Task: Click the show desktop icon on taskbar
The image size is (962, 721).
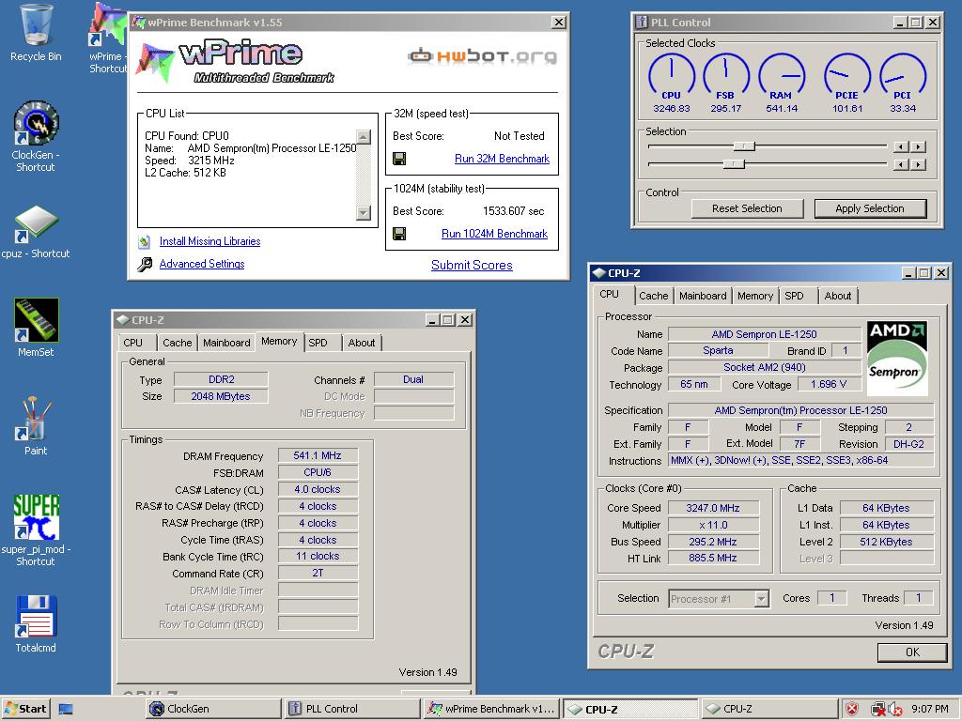Action: (x=66, y=710)
